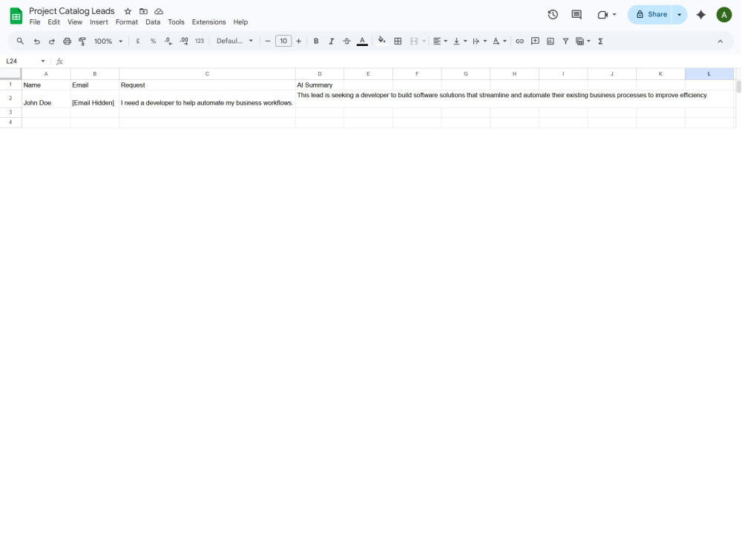This screenshot has width=742, height=556.
Task: Create a filter
Action: [565, 41]
